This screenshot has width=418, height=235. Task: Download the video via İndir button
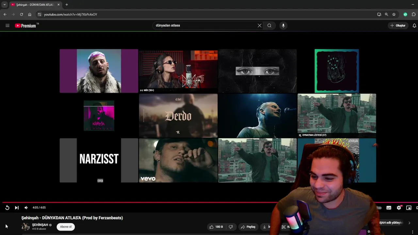(x=266, y=227)
